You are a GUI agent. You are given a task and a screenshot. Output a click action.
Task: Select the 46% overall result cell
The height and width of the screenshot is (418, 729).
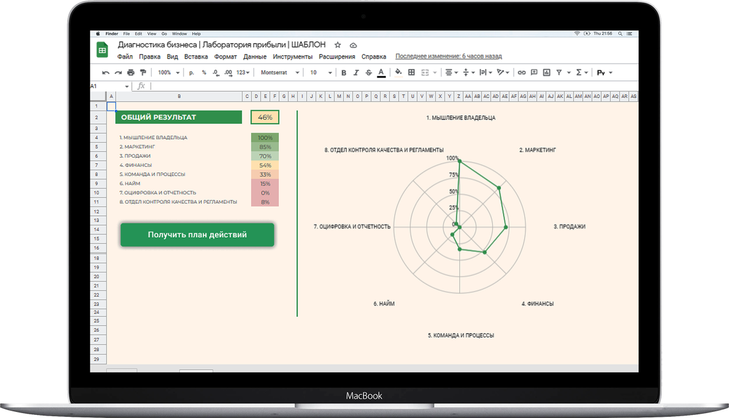tap(265, 117)
